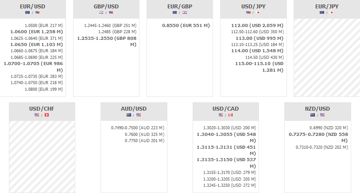Click the Canadian flag under USD/CAD

(230, 115)
